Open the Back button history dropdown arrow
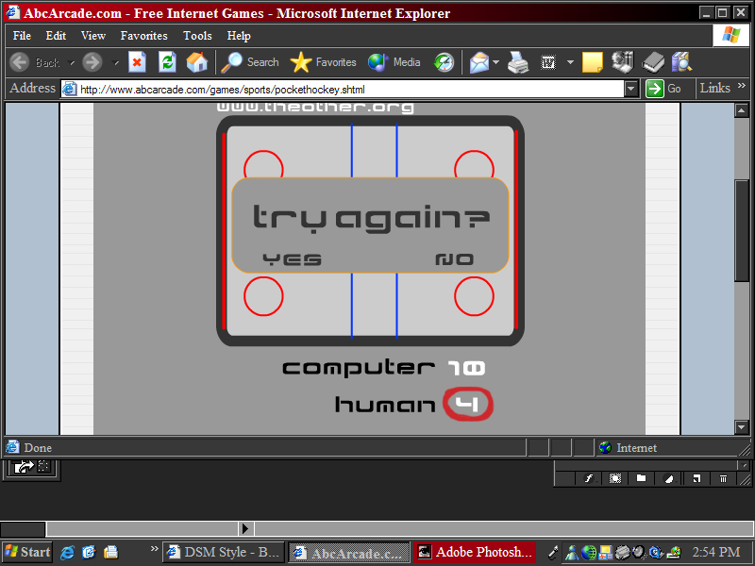The width and height of the screenshot is (755, 566). (72, 63)
